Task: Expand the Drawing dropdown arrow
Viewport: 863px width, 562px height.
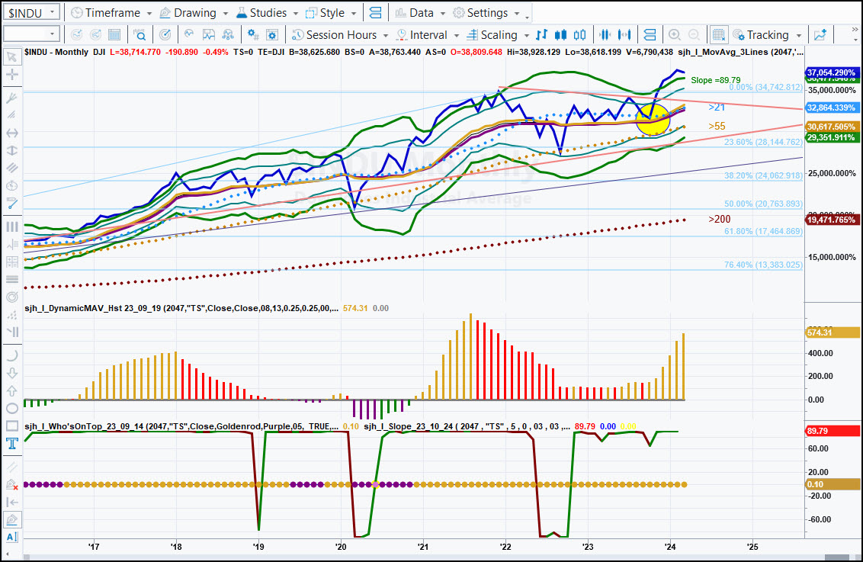Action: [x=226, y=13]
